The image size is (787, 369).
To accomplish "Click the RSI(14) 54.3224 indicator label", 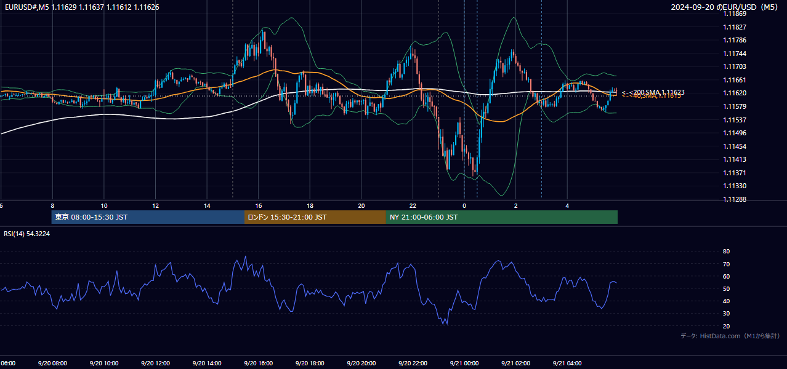I will 27,234.
